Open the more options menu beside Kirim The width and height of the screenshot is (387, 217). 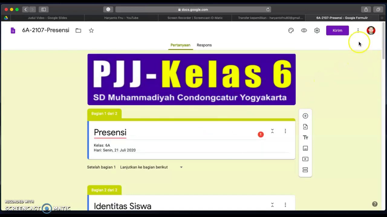tap(358, 30)
